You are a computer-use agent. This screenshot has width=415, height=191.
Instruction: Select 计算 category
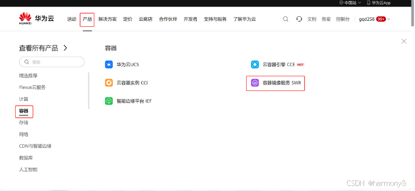[x=24, y=99]
